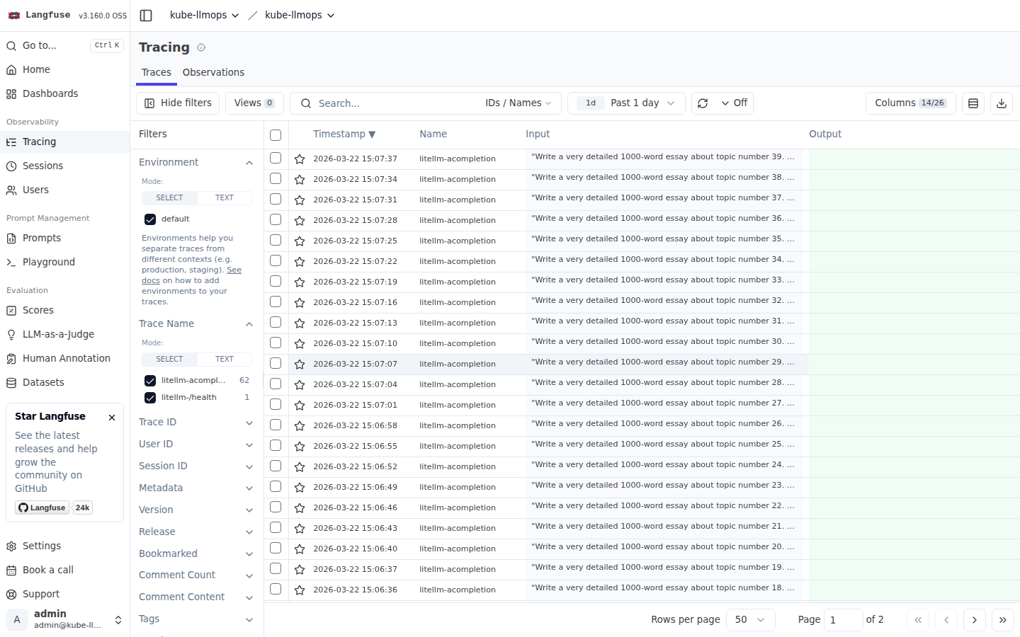The image size is (1020, 637).
Task: Open Users in the sidebar
Action: tap(64, 190)
